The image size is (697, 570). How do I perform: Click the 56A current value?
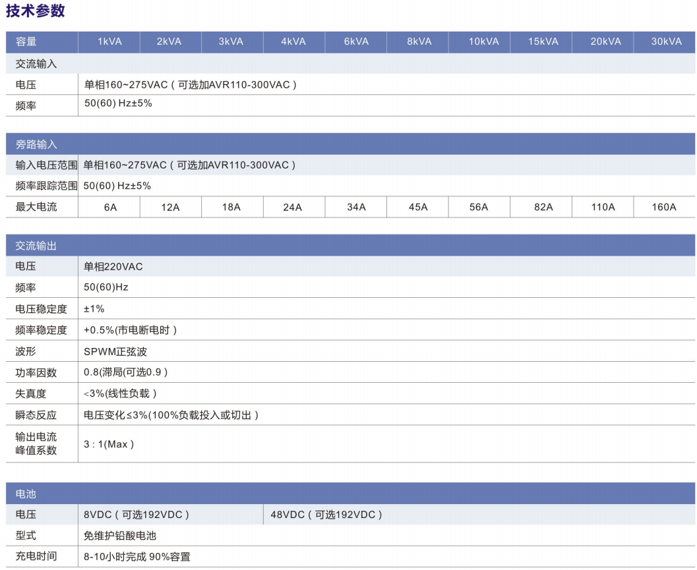coord(479,207)
